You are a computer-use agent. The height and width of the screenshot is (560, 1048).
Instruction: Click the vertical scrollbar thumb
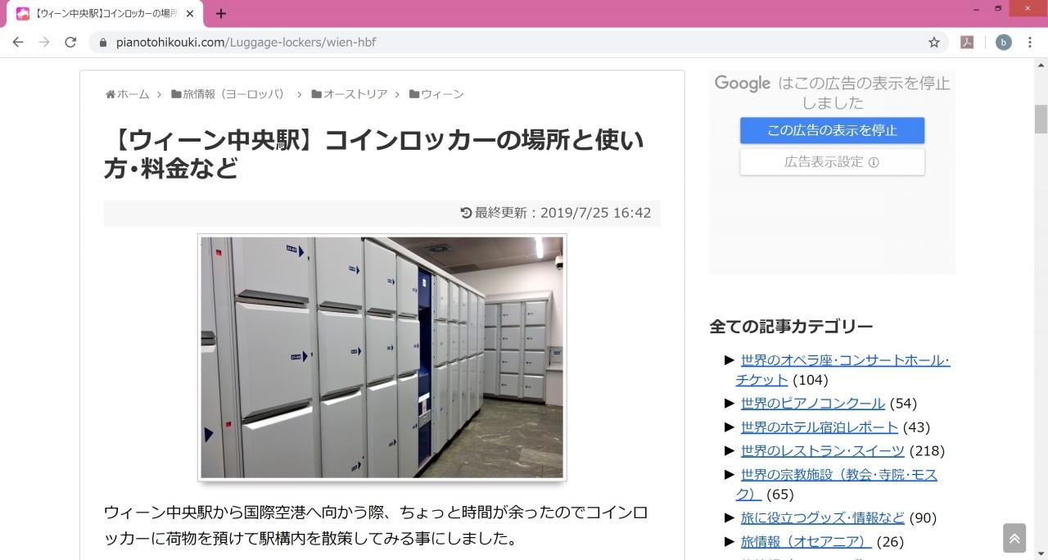click(x=1041, y=119)
